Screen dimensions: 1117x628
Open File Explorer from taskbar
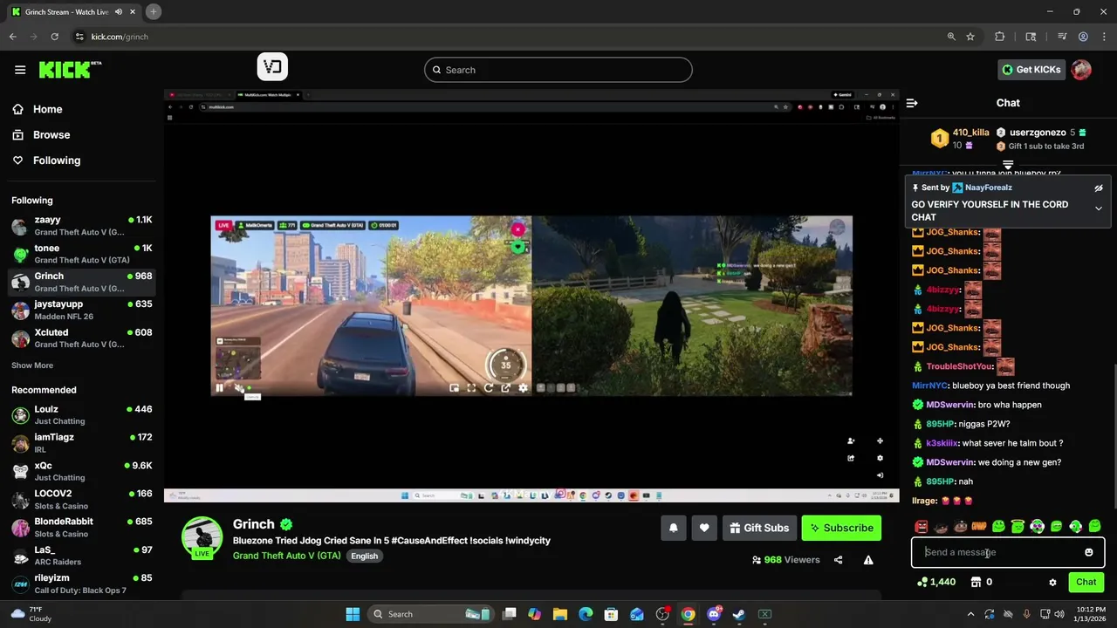tap(560, 614)
